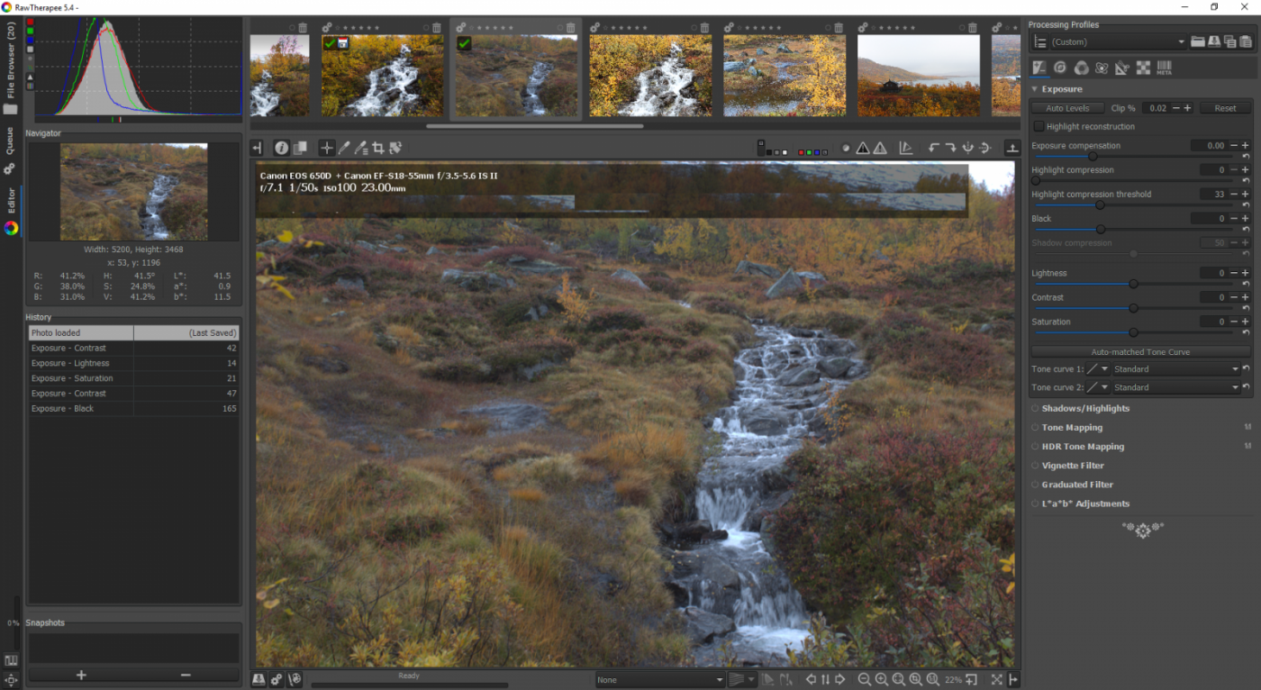Image resolution: width=1261 pixels, height=690 pixels.
Task: Select the Crop selection tool
Action: [x=378, y=148]
